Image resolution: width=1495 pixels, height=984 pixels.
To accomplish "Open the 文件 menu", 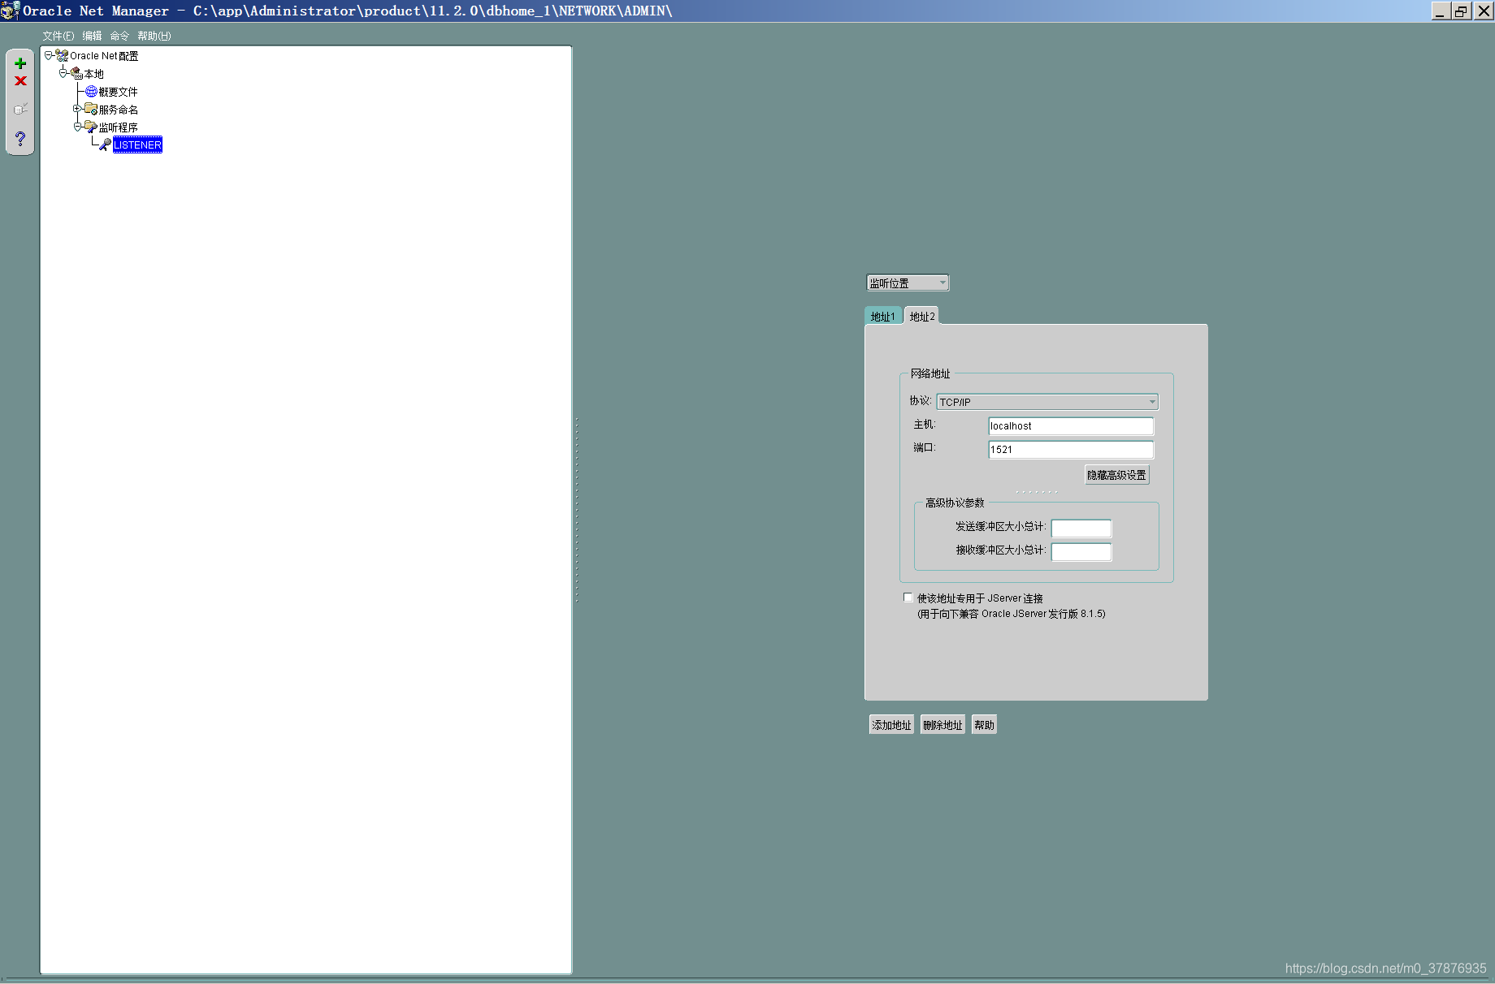I will tap(58, 36).
